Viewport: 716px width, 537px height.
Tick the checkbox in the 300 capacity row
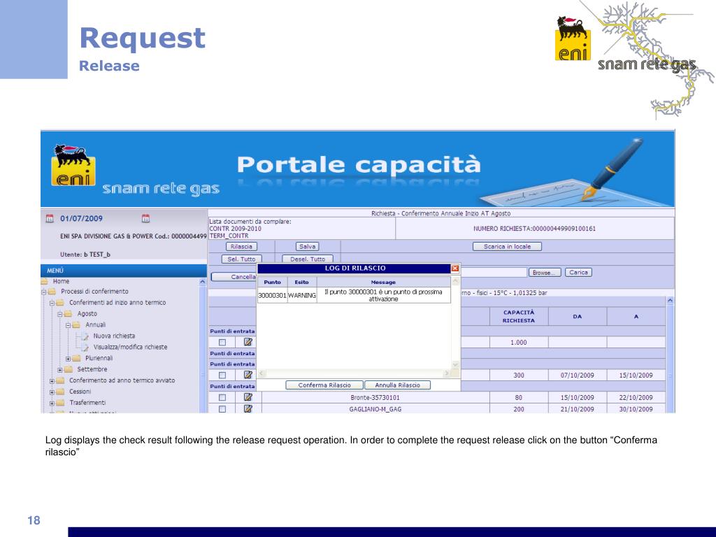point(222,375)
